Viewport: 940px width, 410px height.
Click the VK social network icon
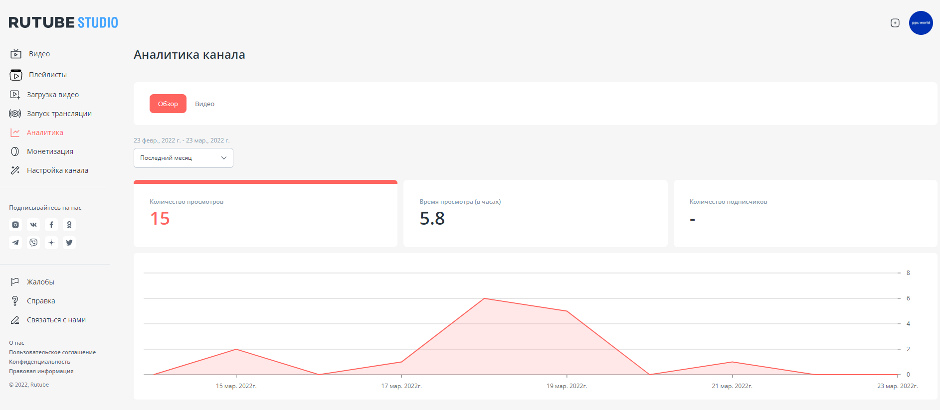(33, 225)
